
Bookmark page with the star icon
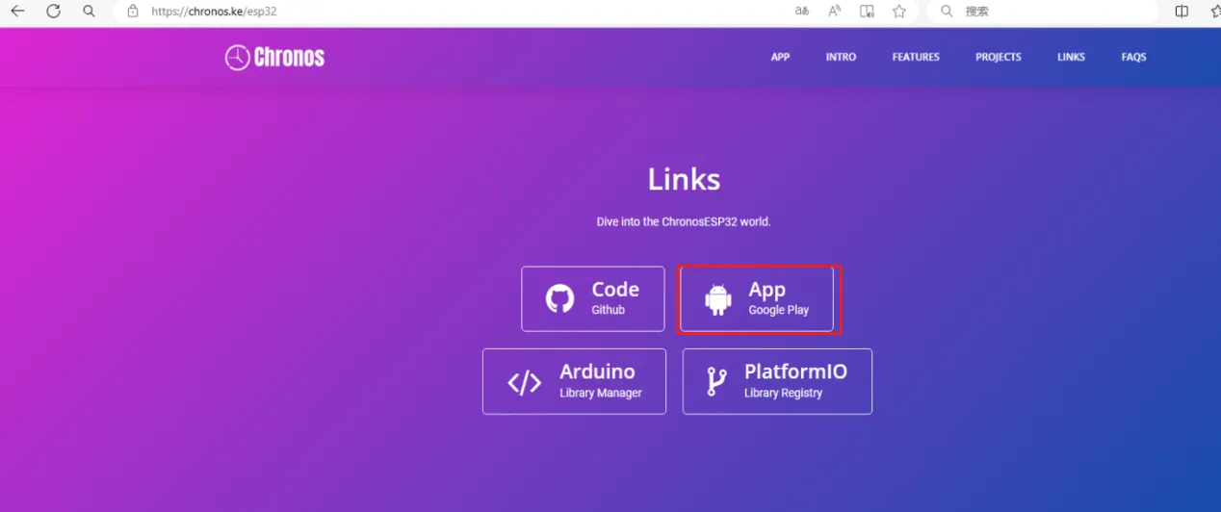(898, 12)
